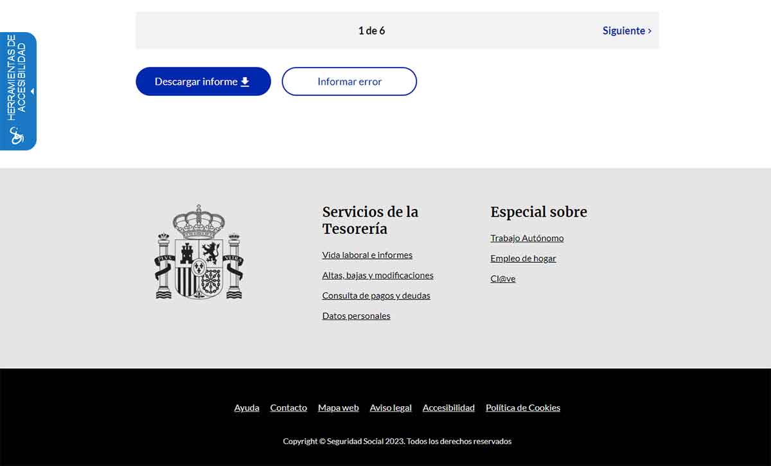View Consulta de pagos y deudas
Image resolution: width=771 pixels, height=466 pixels.
click(376, 295)
